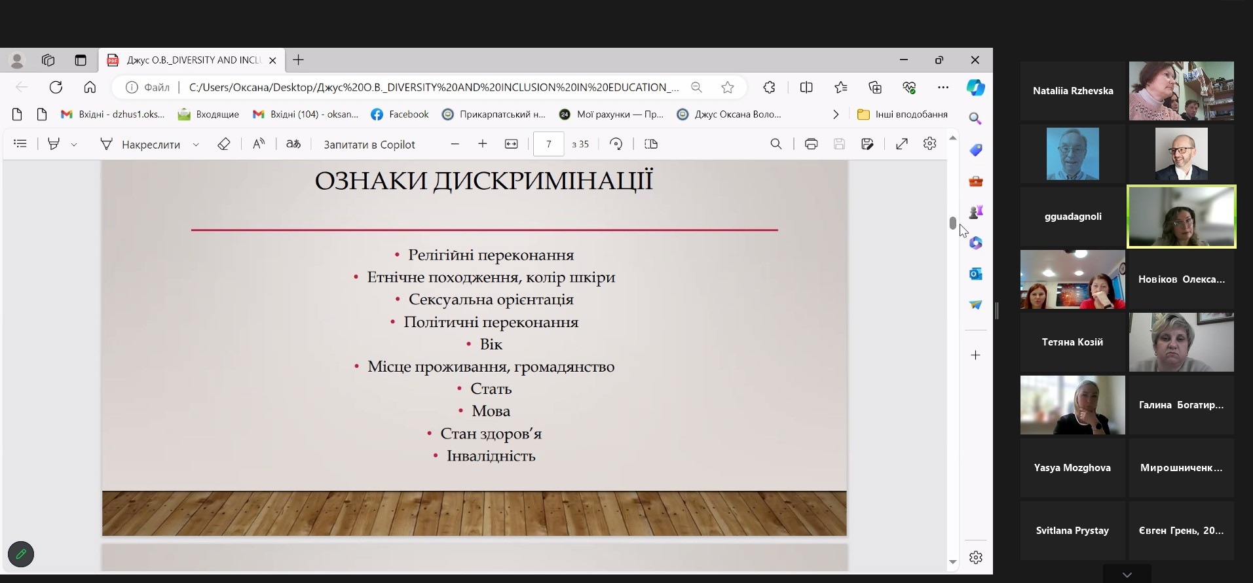The image size is (1253, 583).
Task: Click the translate icon in PDF toolbar
Action: click(x=293, y=144)
